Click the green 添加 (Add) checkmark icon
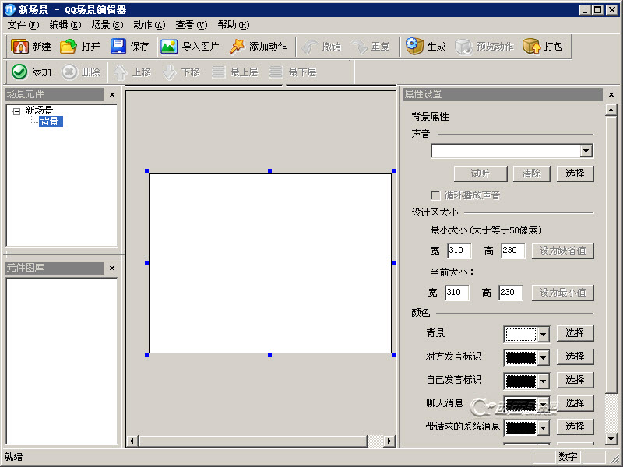623x467 pixels. [20, 72]
